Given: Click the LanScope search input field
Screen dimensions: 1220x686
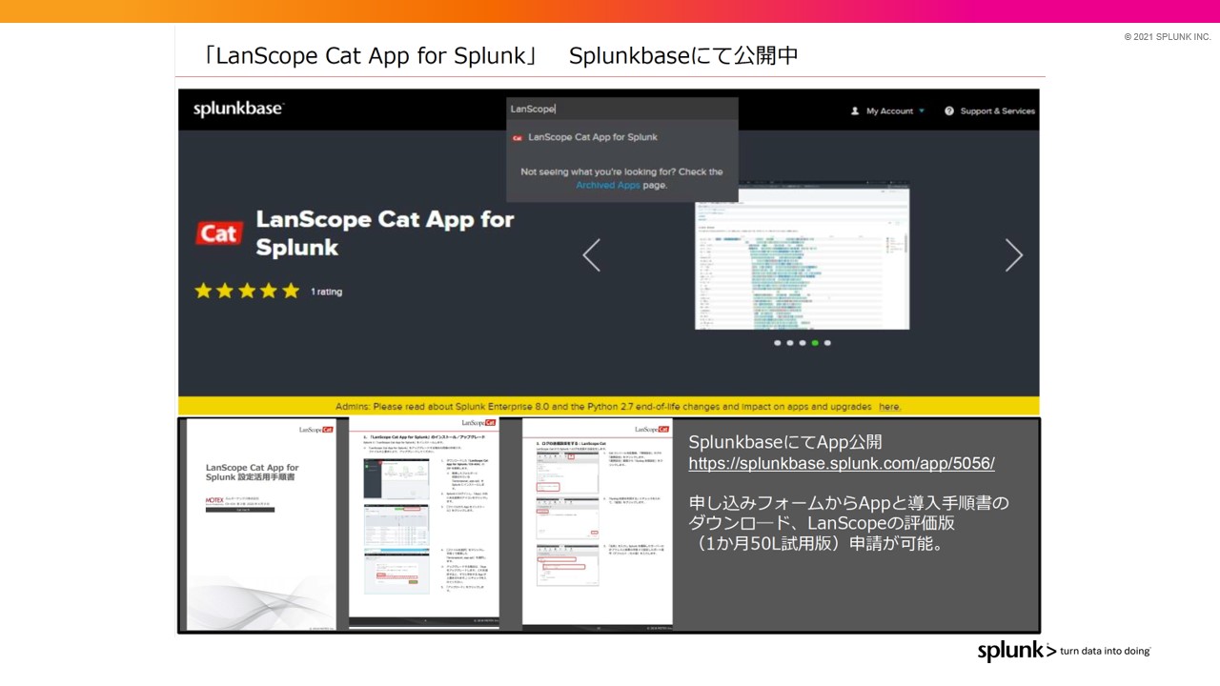Looking at the screenshot, I should [x=621, y=109].
